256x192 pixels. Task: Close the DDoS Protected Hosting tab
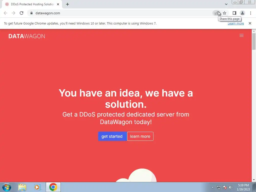pos(58,4)
